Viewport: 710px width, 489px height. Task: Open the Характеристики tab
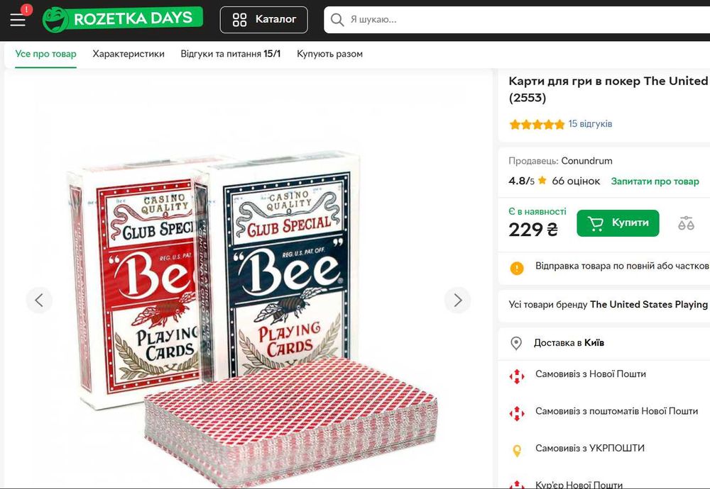click(129, 54)
